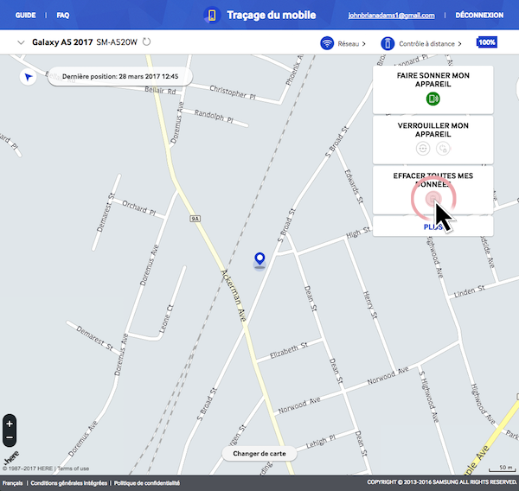Click the Linden St label on map

pyautogui.click(x=470, y=291)
